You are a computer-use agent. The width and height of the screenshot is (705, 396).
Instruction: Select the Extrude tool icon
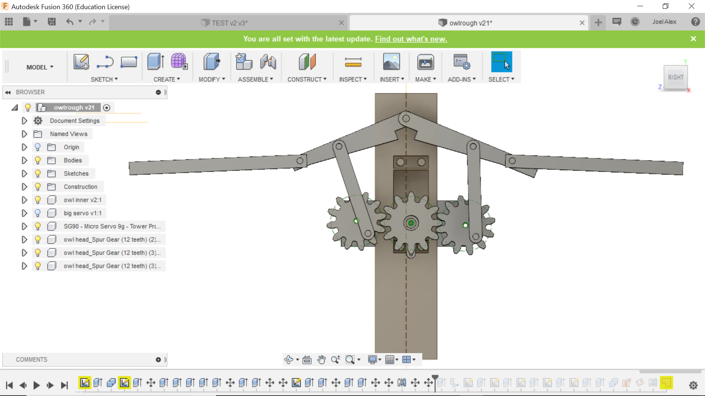(x=155, y=62)
